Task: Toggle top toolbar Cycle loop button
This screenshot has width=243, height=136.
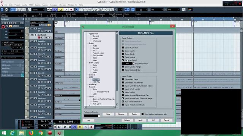Action: 55,9
